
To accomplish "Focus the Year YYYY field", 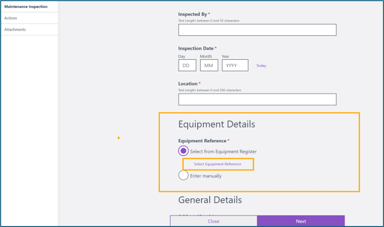I will [235, 65].
